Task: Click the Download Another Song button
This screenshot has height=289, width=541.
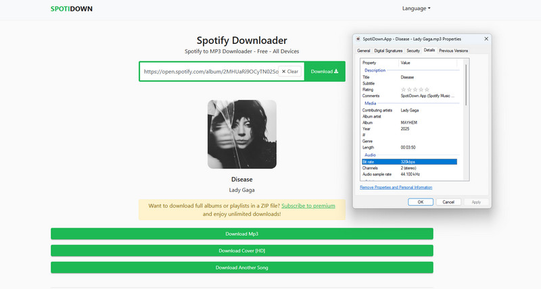Action: (242, 267)
